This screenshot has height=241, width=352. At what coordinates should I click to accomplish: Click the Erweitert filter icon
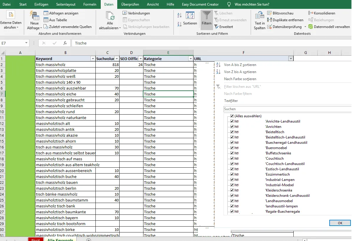click(217, 27)
